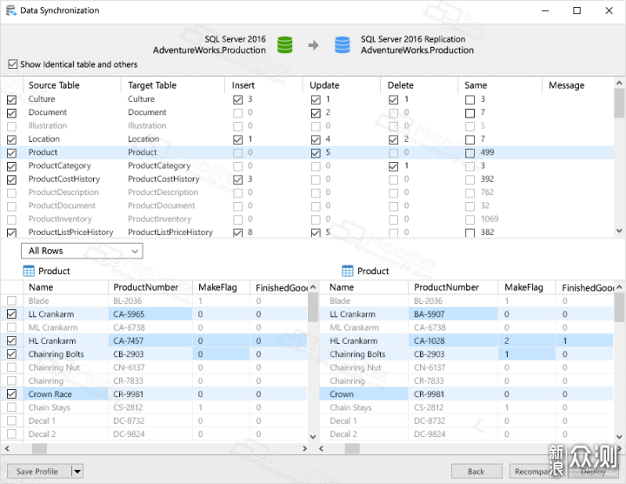Check the Blade row checkbox

click(11, 300)
